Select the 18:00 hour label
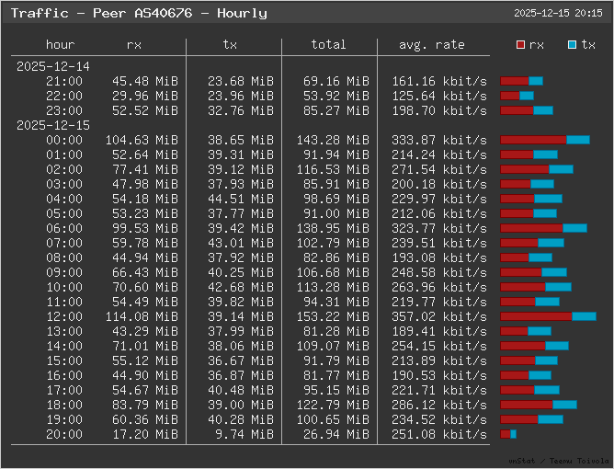This screenshot has width=614, height=469. tap(64, 405)
